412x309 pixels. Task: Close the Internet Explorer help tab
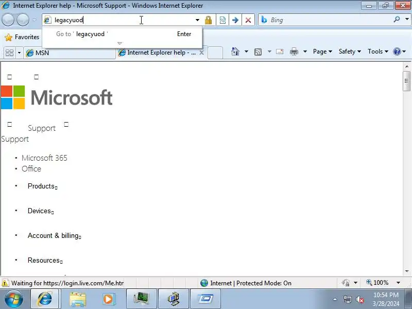tap(201, 53)
